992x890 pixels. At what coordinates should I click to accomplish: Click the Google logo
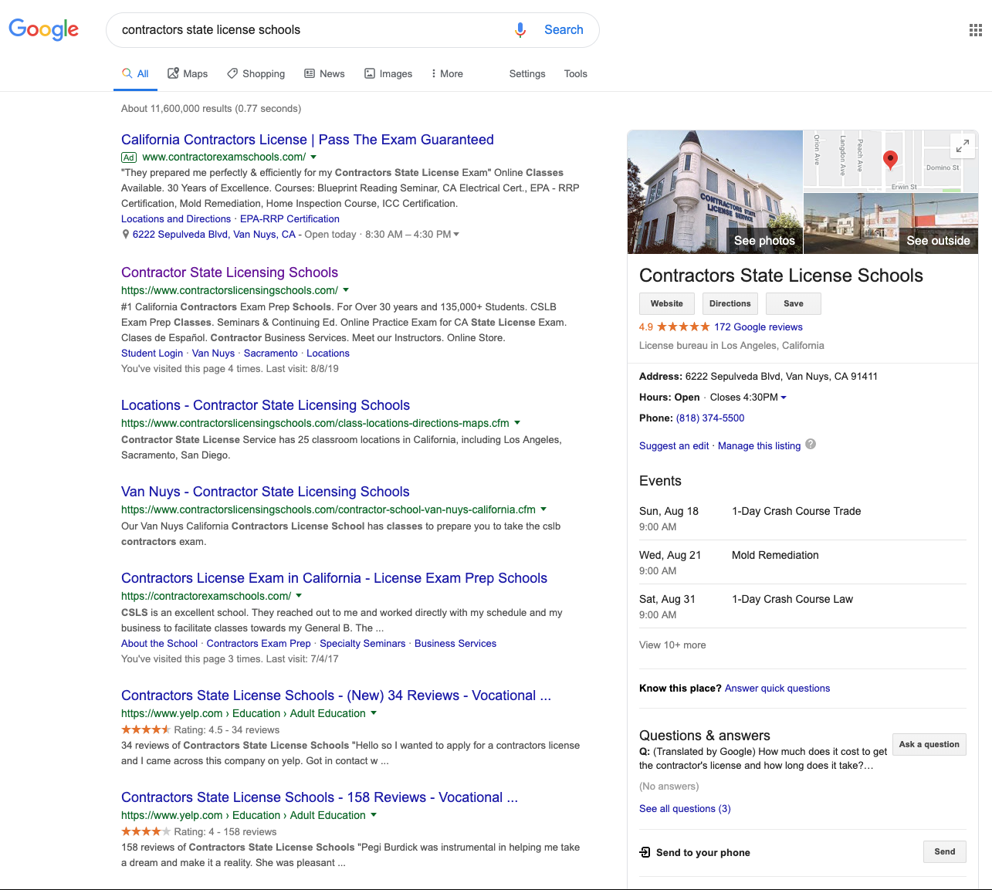[44, 29]
